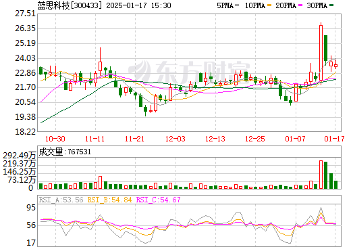Click the RSI_B:54.84 indicator label
Viewport: 351px width, 247px height.
point(109,200)
